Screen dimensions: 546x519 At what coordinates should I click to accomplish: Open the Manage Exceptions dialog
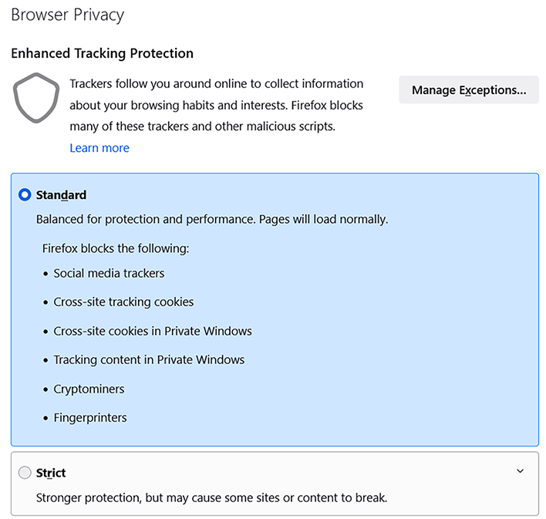point(469,90)
